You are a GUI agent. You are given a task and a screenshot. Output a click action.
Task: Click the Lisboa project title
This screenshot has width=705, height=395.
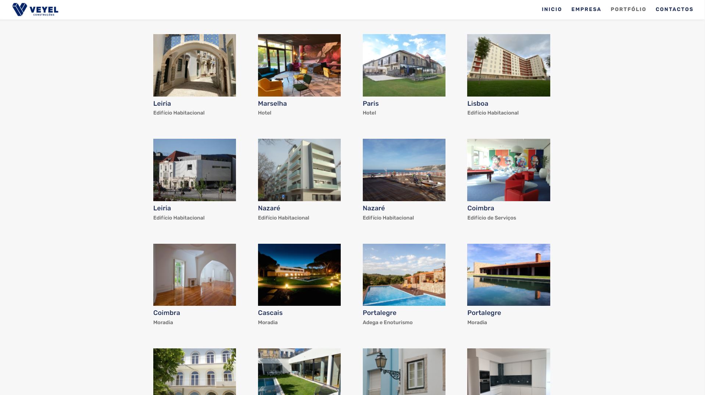click(477, 104)
